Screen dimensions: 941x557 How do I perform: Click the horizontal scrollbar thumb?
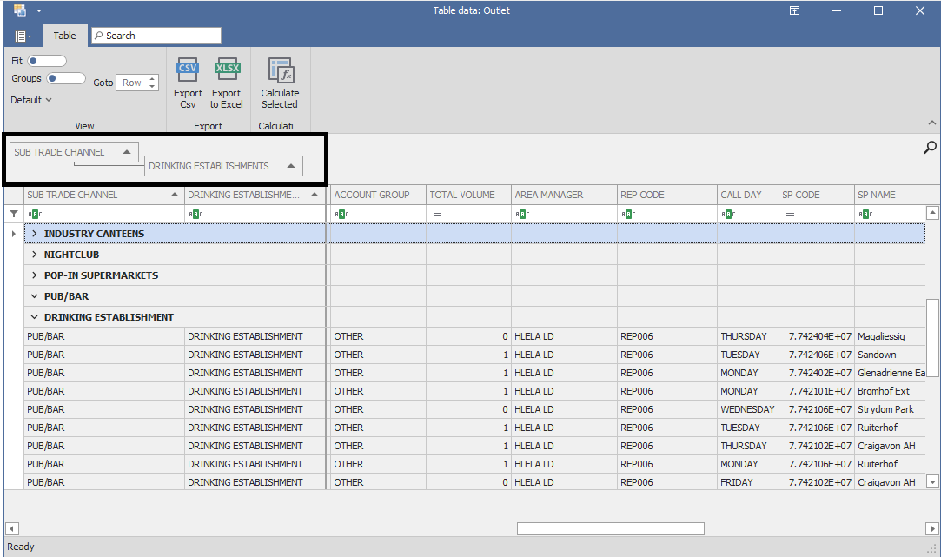pos(610,528)
